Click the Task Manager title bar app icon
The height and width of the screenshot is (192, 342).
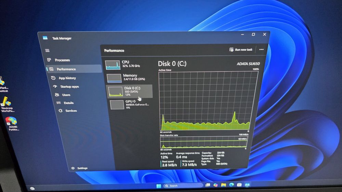coord(45,38)
